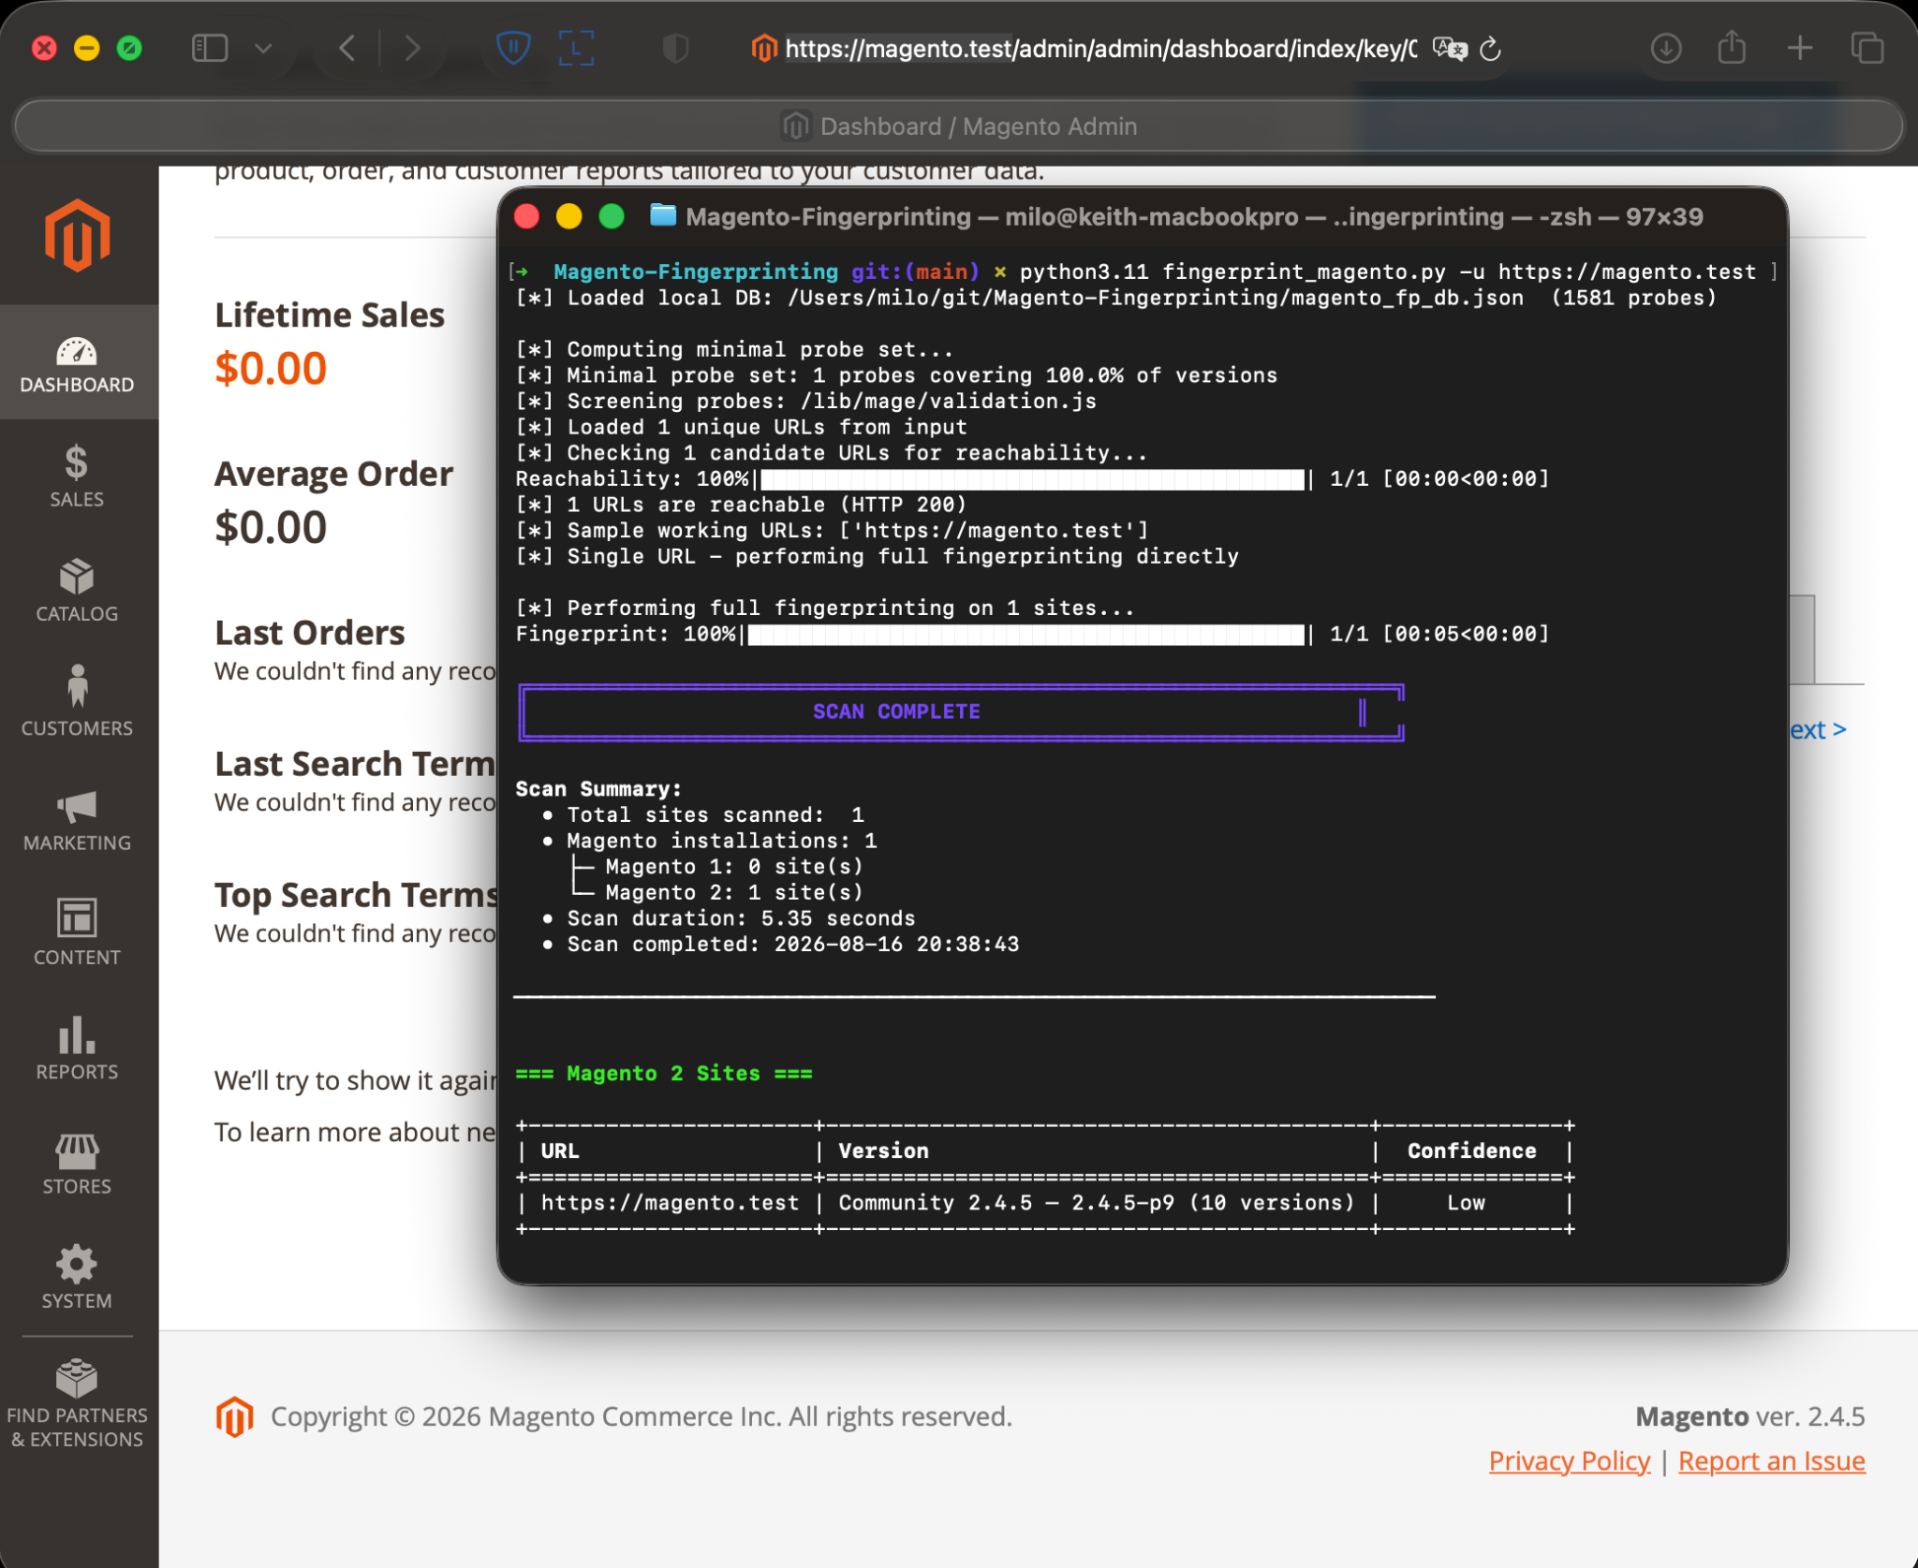Reload the Magento admin page
Image resolution: width=1918 pixels, height=1568 pixels.
1490,48
